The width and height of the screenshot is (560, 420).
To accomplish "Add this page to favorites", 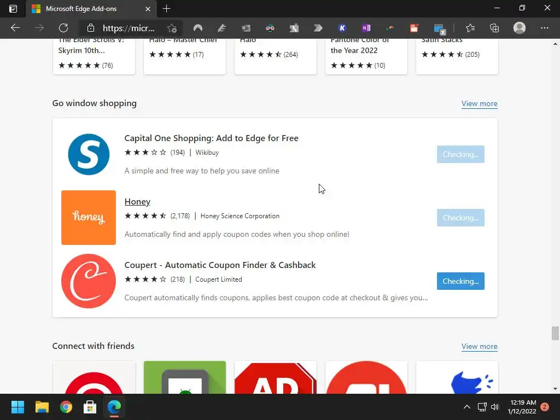I will (172, 28).
